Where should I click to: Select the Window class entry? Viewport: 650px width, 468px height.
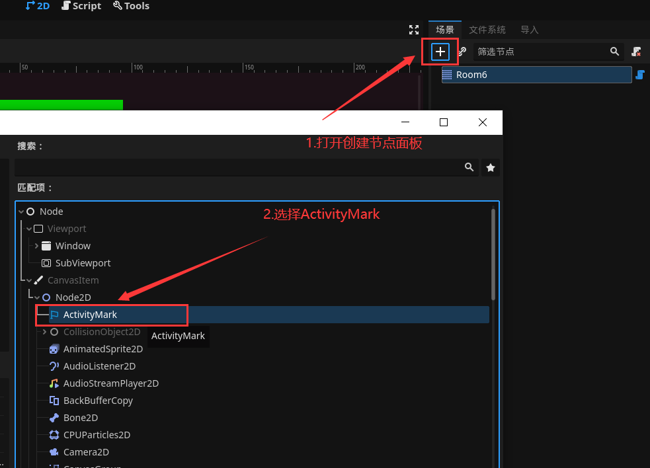click(x=73, y=246)
